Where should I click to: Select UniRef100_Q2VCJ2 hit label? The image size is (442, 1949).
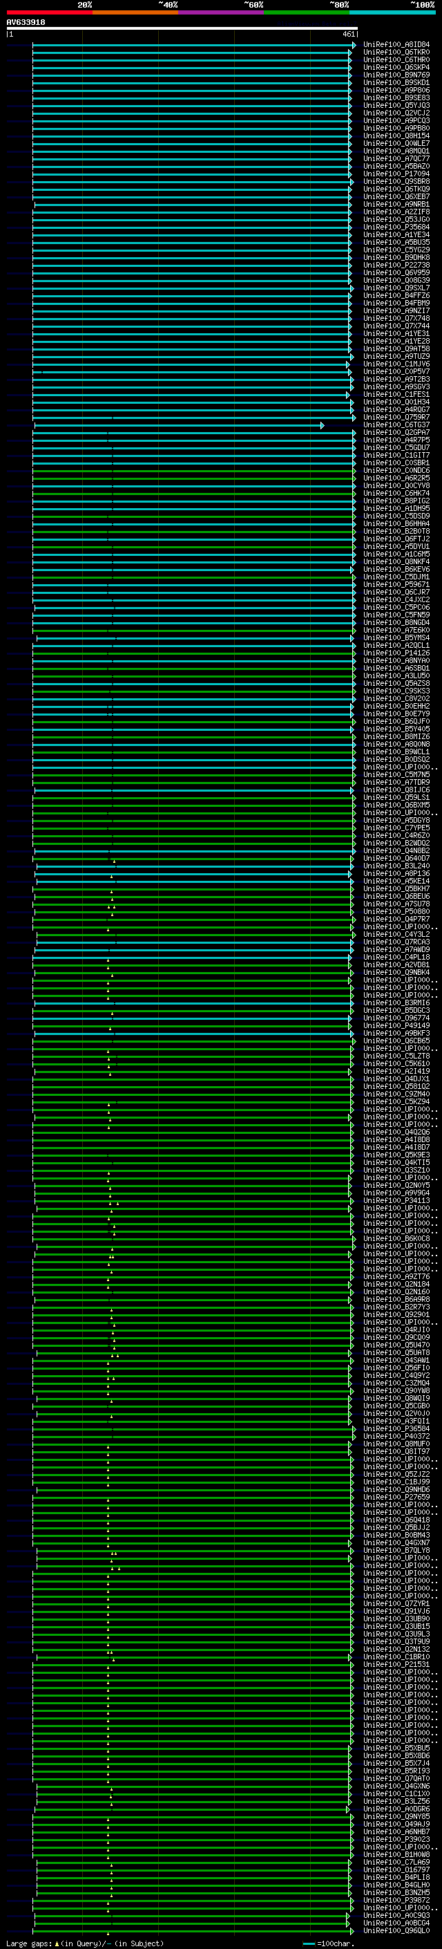396,113
